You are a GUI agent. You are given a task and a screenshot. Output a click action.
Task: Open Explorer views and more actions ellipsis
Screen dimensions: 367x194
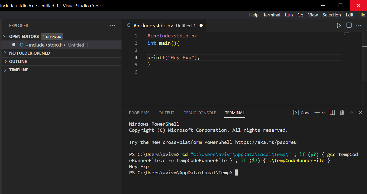click(113, 25)
